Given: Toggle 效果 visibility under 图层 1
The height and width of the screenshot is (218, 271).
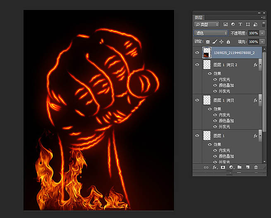Looking at the screenshot, I should [x=210, y=144].
